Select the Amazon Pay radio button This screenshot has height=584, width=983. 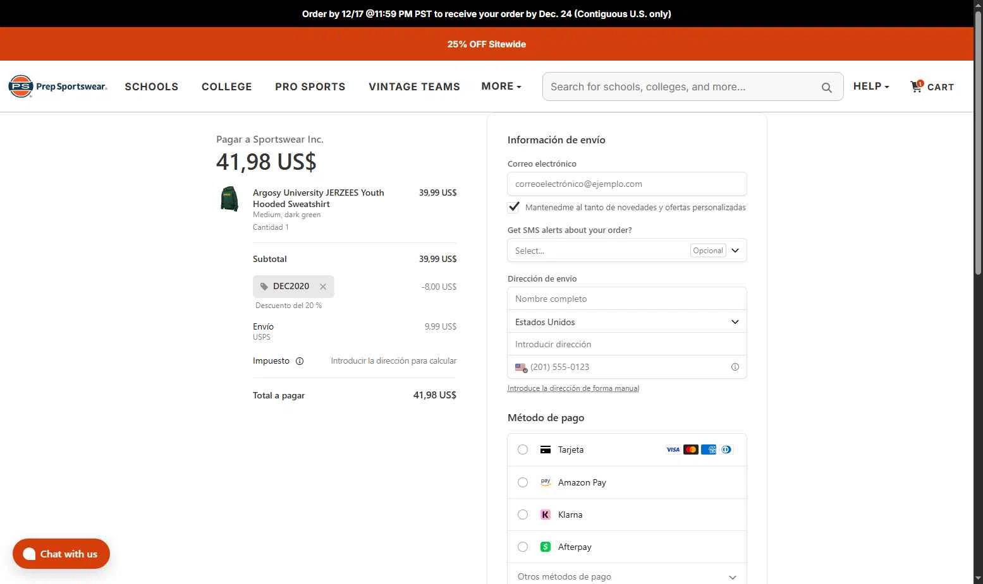tap(523, 482)
